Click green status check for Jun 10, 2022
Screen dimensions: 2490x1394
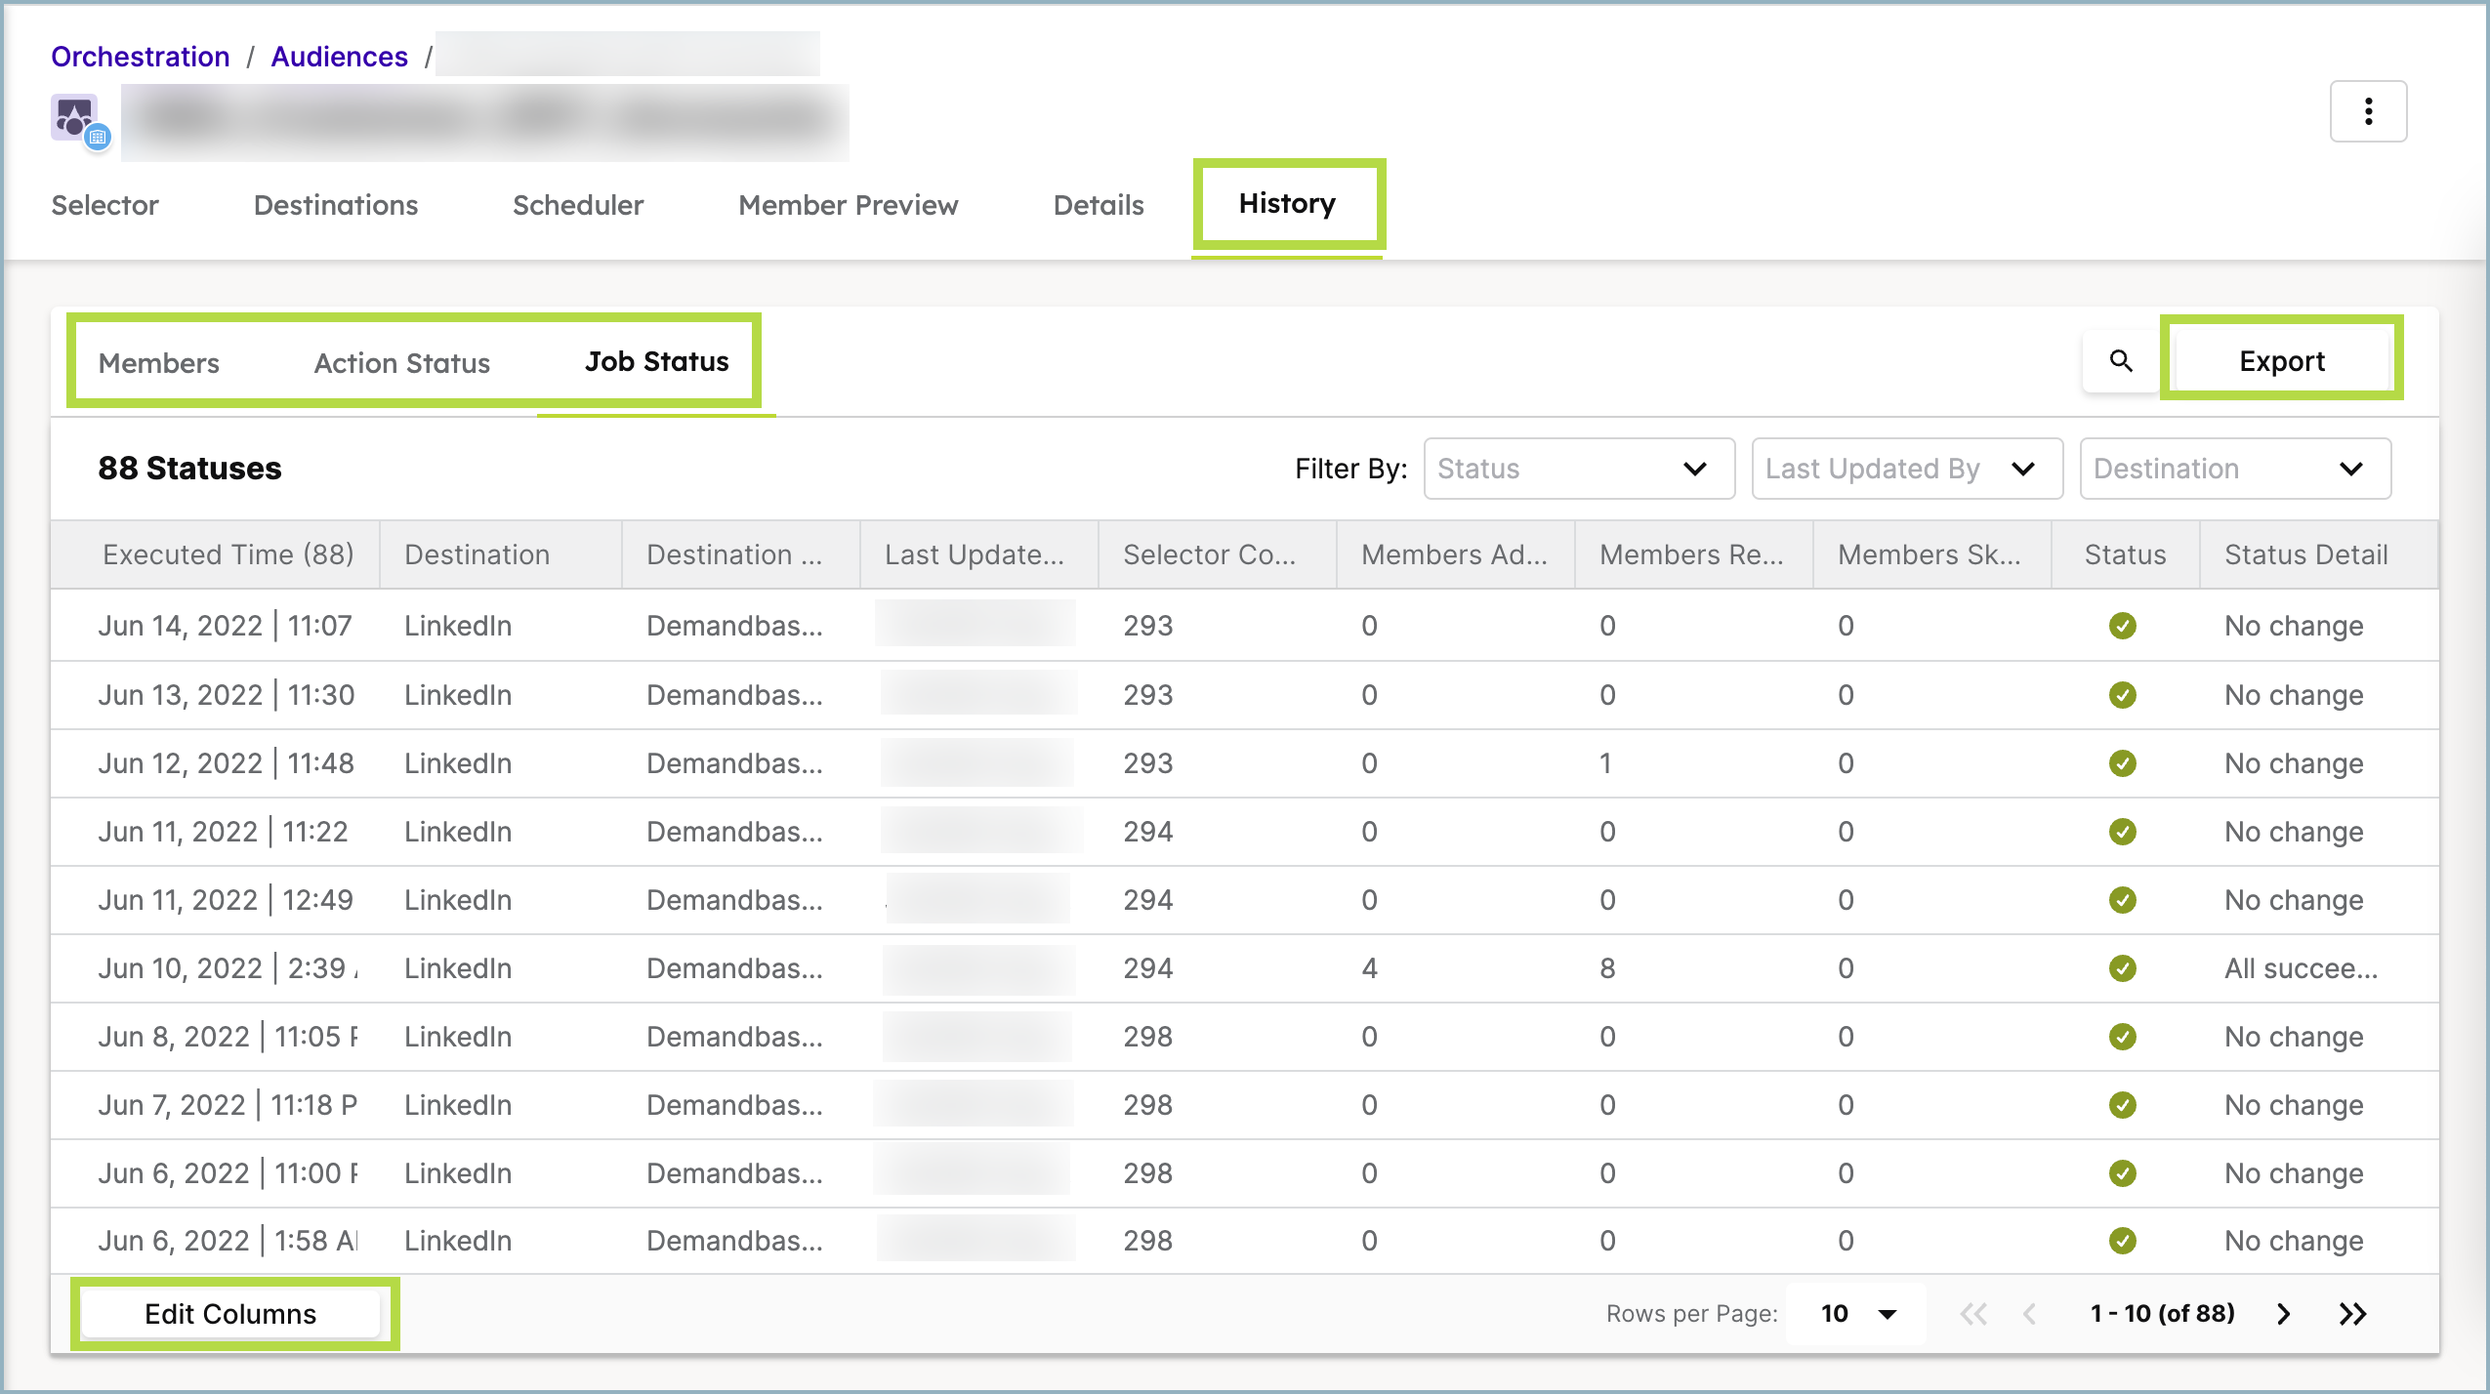[2122, 968]
